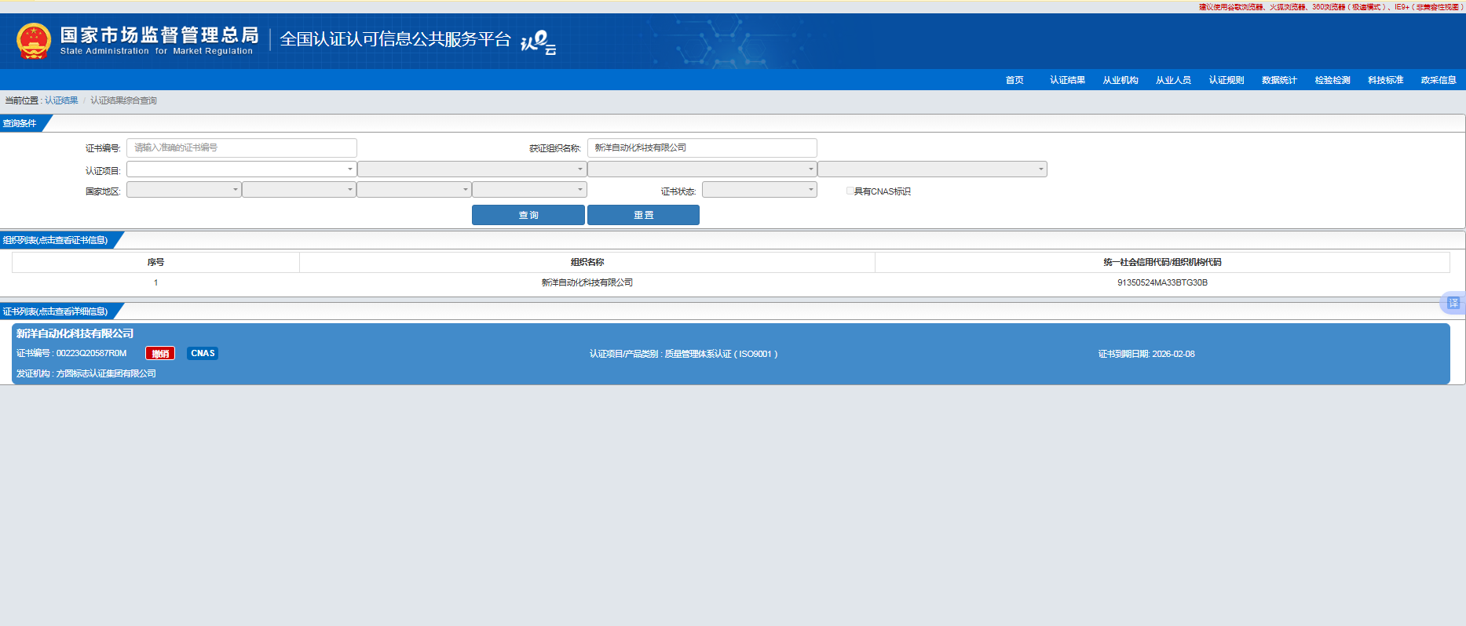The image size is (1466, 626).
Task: Open the 认证规则 menu item
Action: click(x=1227, y=80)
